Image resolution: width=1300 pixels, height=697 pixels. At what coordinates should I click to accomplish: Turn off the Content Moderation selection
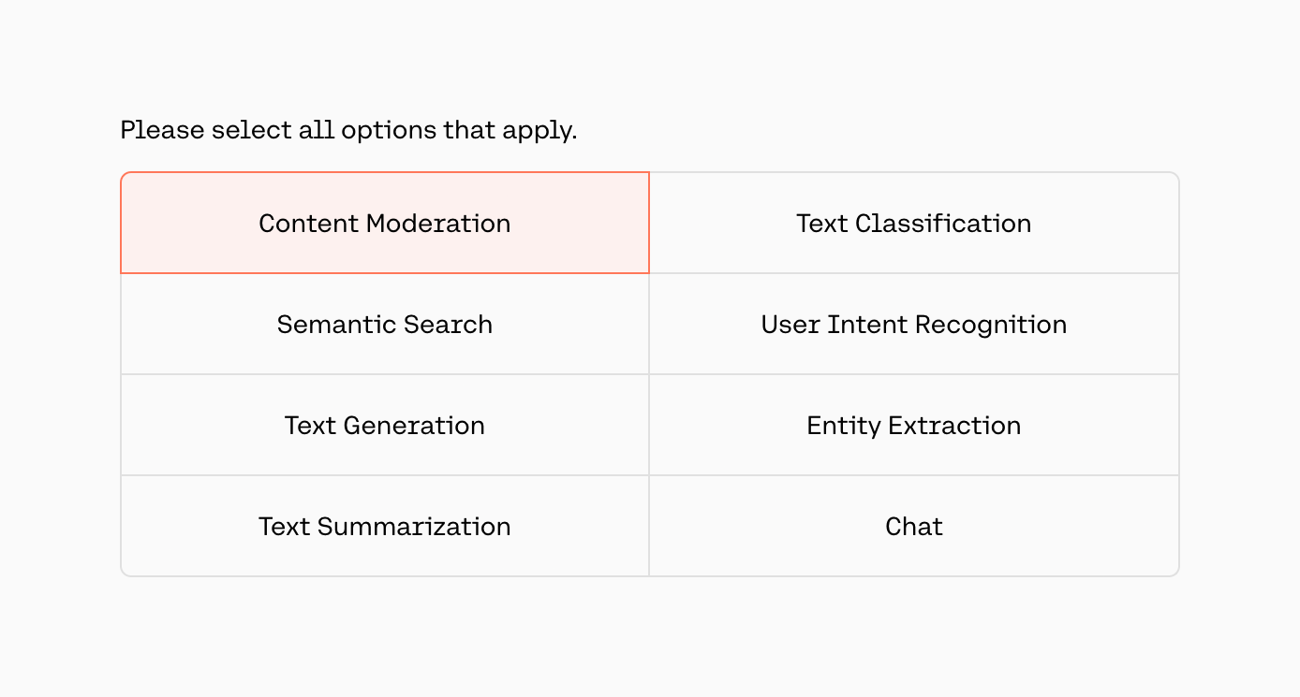(x=385, y=224)
